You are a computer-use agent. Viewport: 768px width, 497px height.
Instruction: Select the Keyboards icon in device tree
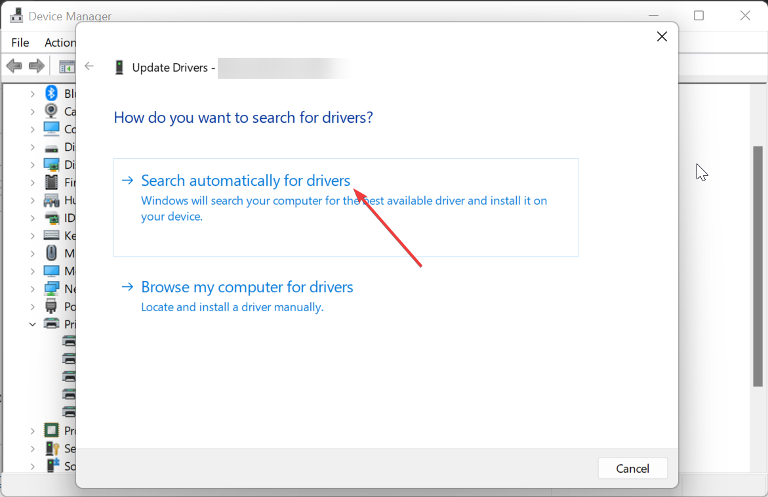click(51, 235)
